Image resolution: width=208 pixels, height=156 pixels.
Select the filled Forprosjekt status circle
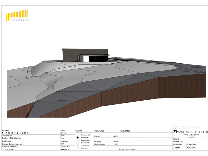click(77, 138)
